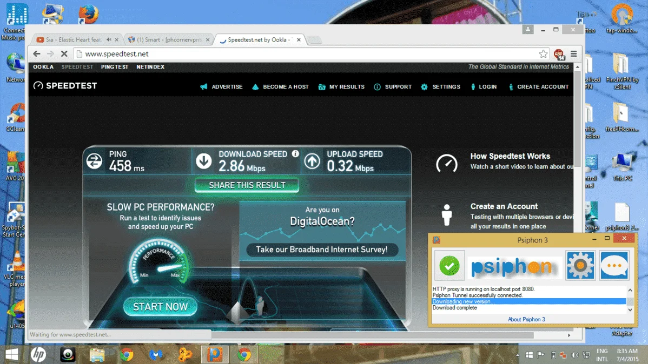The width and height of the screenshot is (648, 364).
Task: Open Psiphon feedback speech bubble icon
Action: (614, 265)
